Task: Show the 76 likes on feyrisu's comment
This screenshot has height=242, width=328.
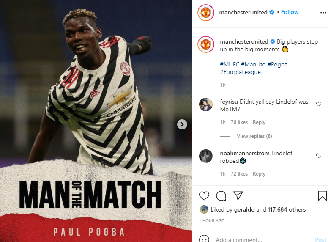Action: (x=239, y=122)
